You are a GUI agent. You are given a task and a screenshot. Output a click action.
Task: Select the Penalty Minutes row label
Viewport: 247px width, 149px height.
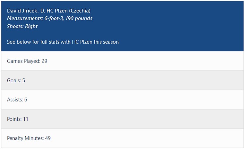pyautogui.click(x=25, y=138)
